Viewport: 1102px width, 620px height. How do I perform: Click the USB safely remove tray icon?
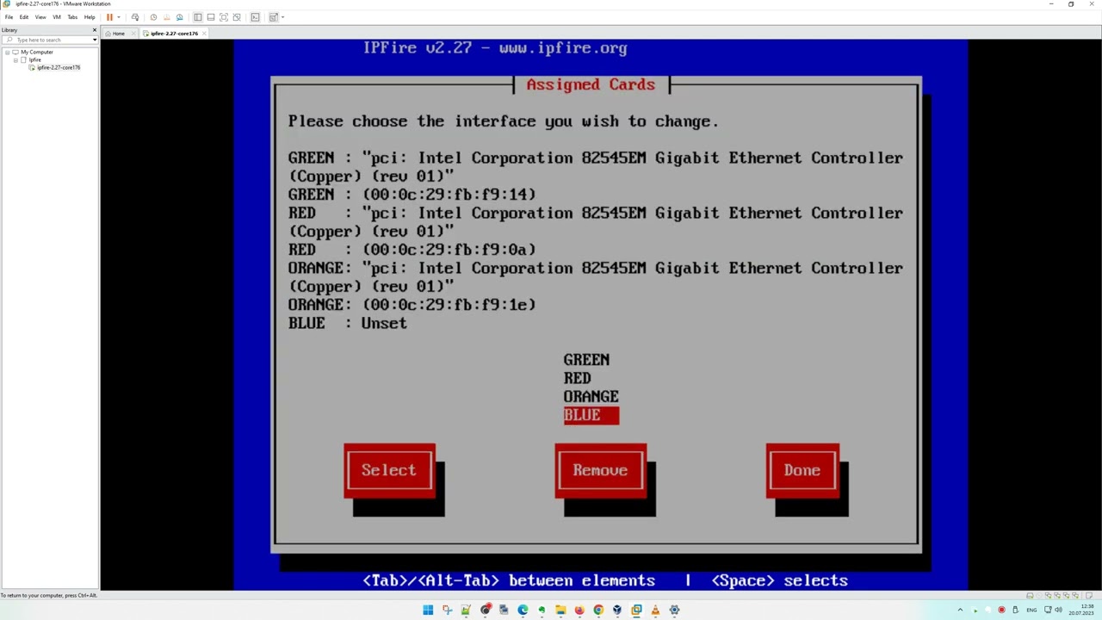tap(1015, 610)
